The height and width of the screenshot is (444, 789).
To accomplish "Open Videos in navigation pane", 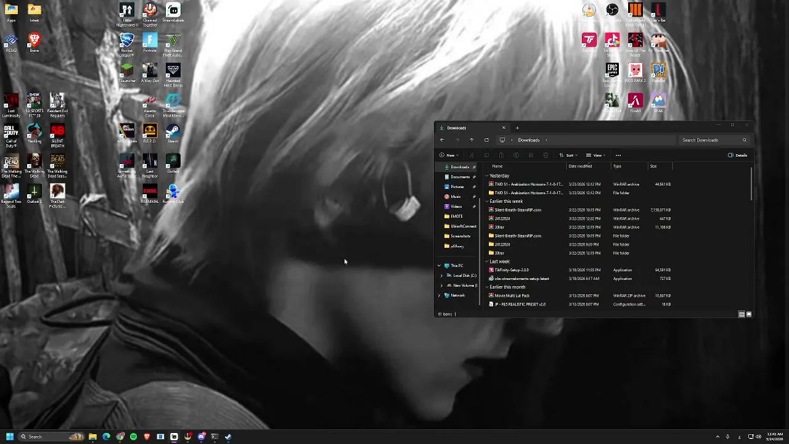I will 456,207.
